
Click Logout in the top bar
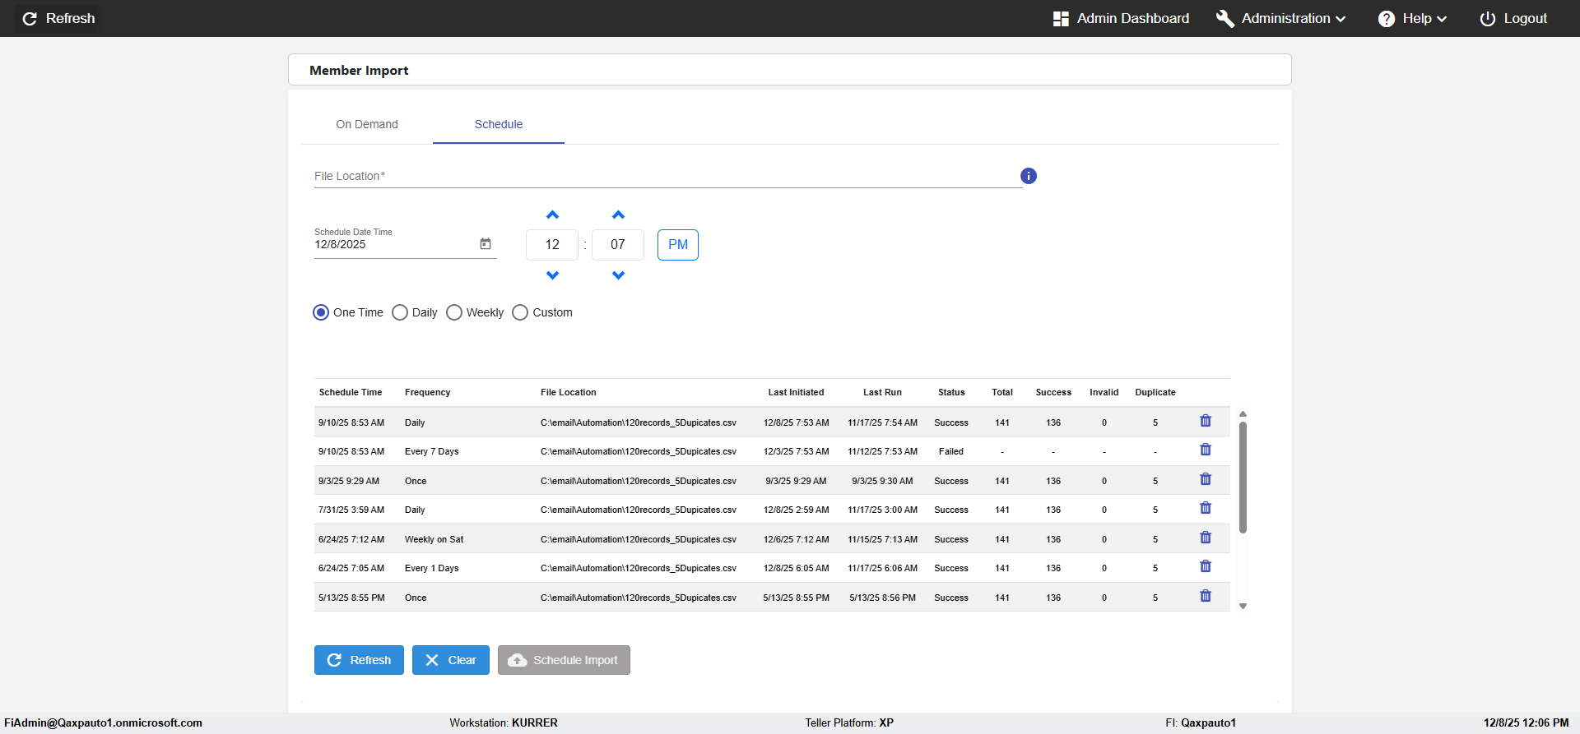[1513, 18]
